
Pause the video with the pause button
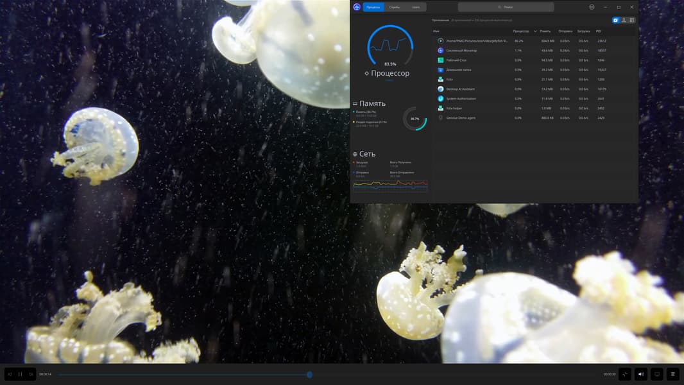click(20, 374)
